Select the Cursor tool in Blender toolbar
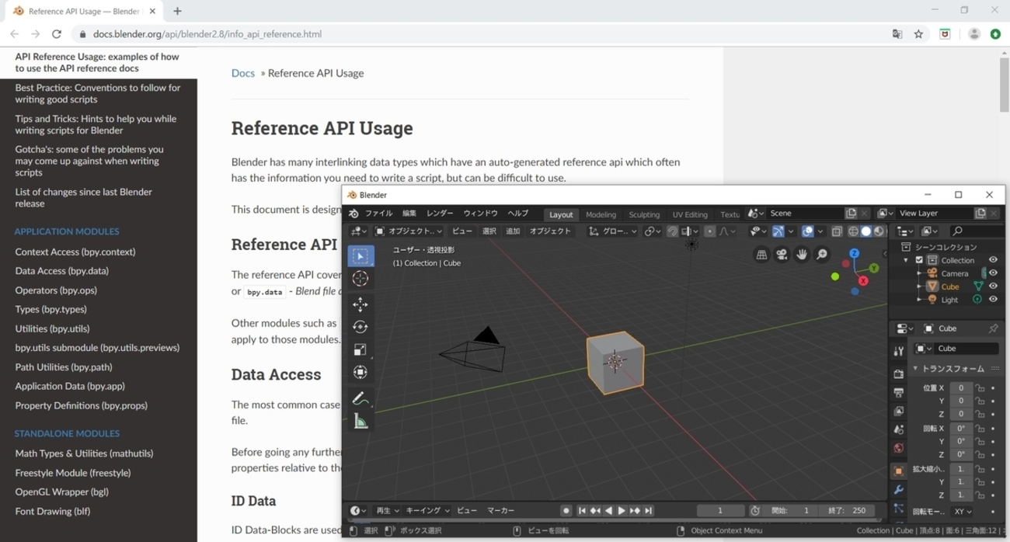Image resolution: width=1010 pixels, height=542 pixels. tap(360, 278)
